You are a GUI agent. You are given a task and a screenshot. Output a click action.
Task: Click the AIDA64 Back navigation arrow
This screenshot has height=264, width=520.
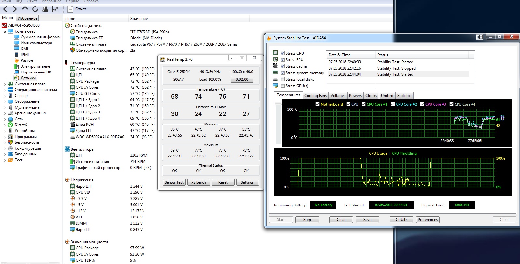tap(5, 9)
